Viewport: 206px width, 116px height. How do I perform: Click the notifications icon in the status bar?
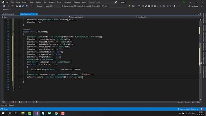tap(202, 109)
